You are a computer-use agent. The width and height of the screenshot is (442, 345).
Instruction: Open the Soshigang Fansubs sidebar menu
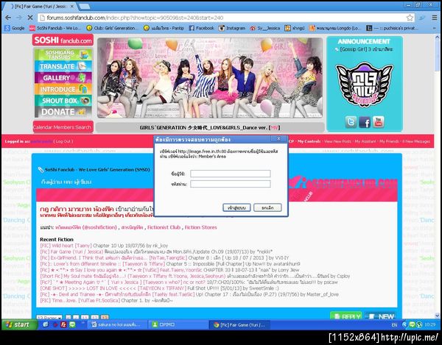click(63, 54)
